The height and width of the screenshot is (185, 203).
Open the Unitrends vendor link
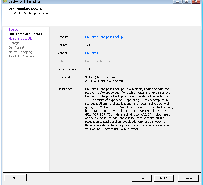91,53
